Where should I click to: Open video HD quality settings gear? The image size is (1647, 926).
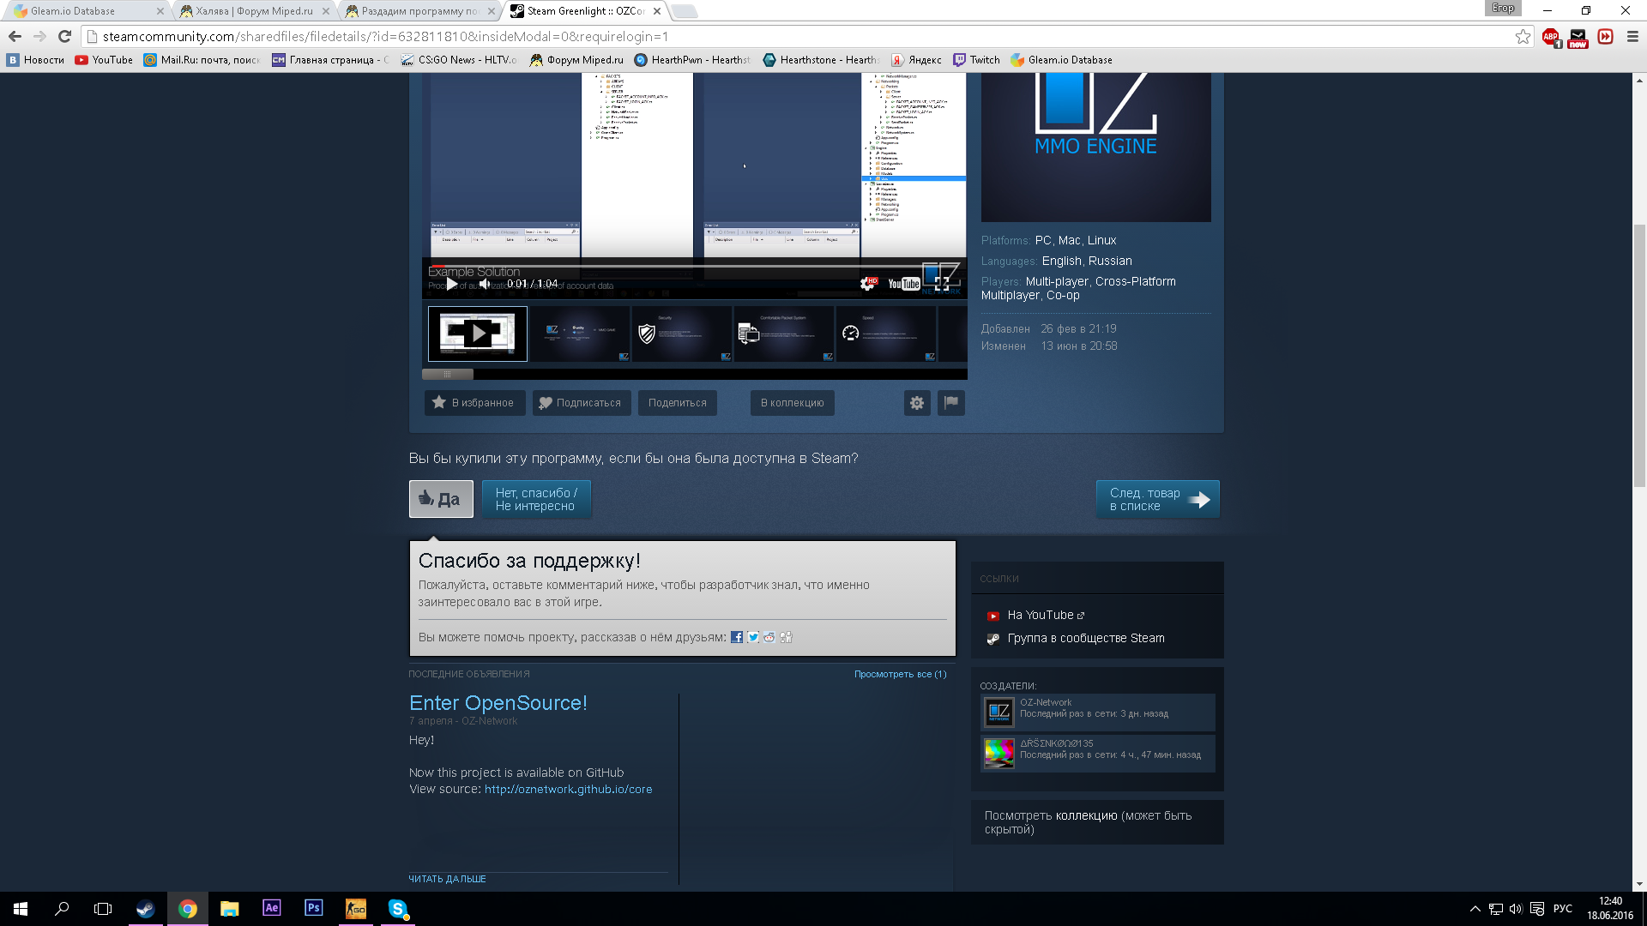click(x=869, y=284)
